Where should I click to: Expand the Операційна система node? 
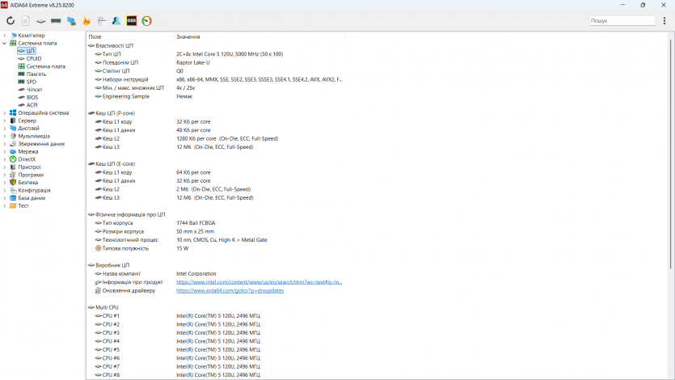click(x=4, y=112)
